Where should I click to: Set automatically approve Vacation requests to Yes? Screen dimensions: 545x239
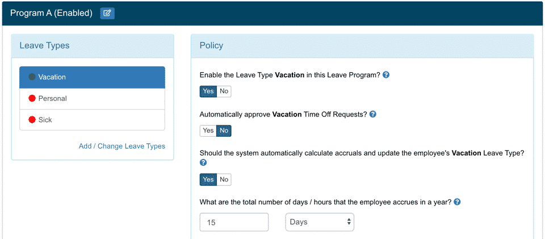[208, 131]
